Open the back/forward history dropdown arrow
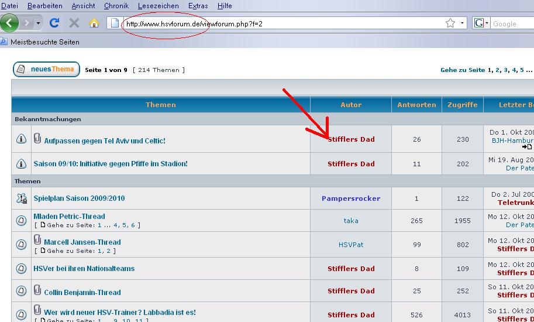Image resolution: width=534 pixels, height=322 pixels. point(38,23)
